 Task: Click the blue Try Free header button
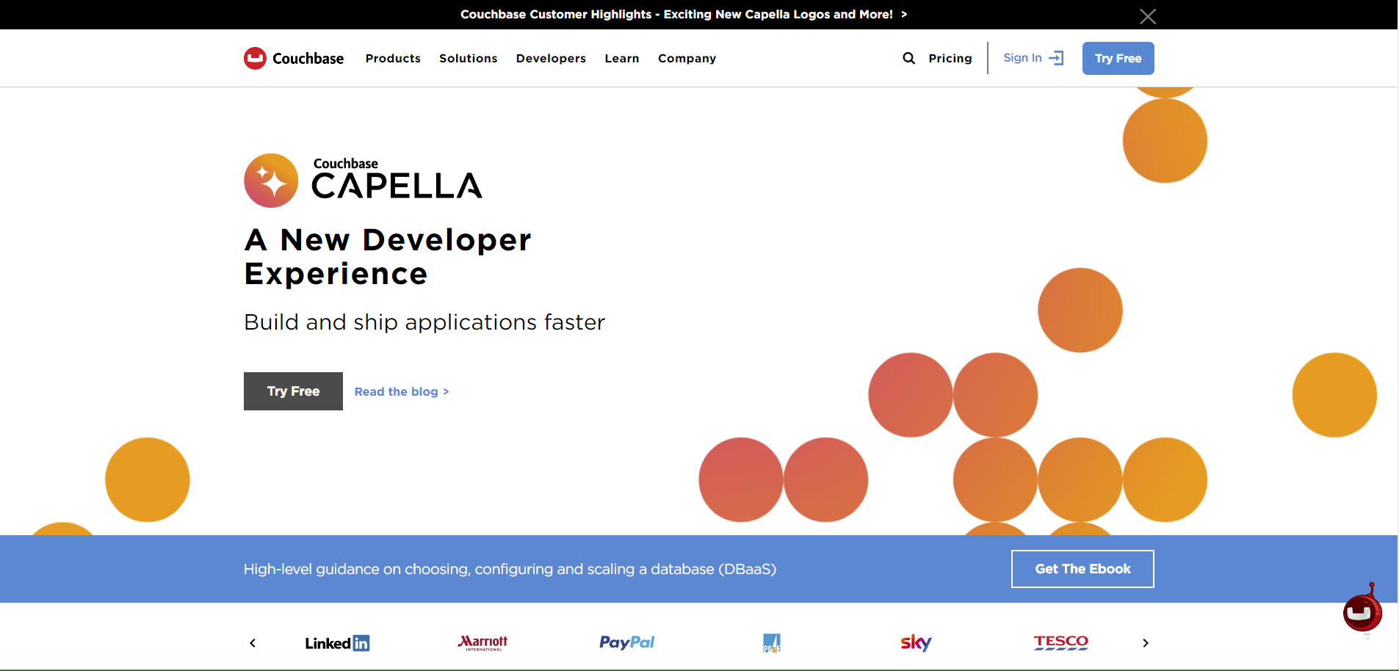tap(1118, 58)
